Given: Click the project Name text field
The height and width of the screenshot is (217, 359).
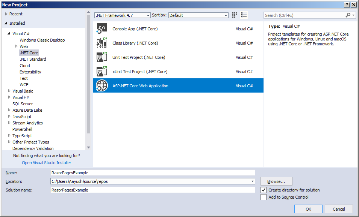Looking at the screenshot, I should coord(153,173).
